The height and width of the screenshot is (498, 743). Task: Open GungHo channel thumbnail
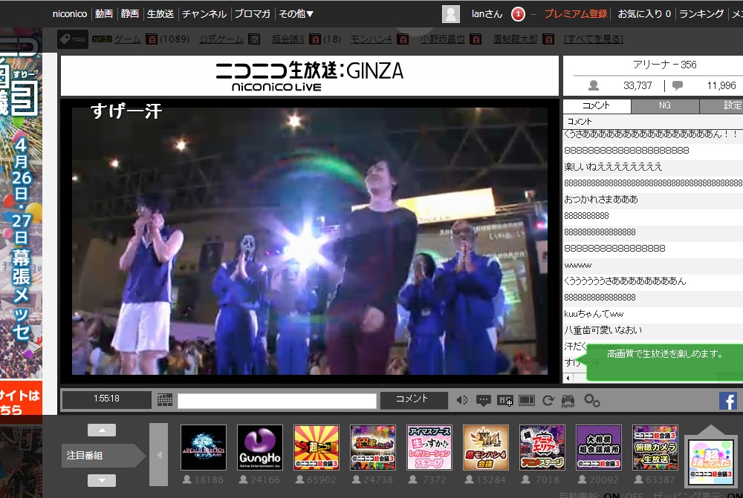coord(260,448)
